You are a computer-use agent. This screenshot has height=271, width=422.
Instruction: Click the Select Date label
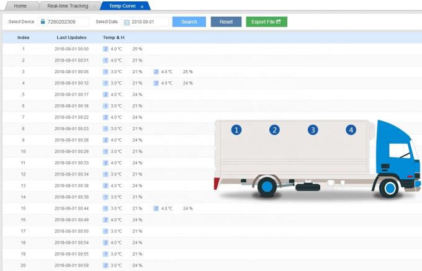107,22
